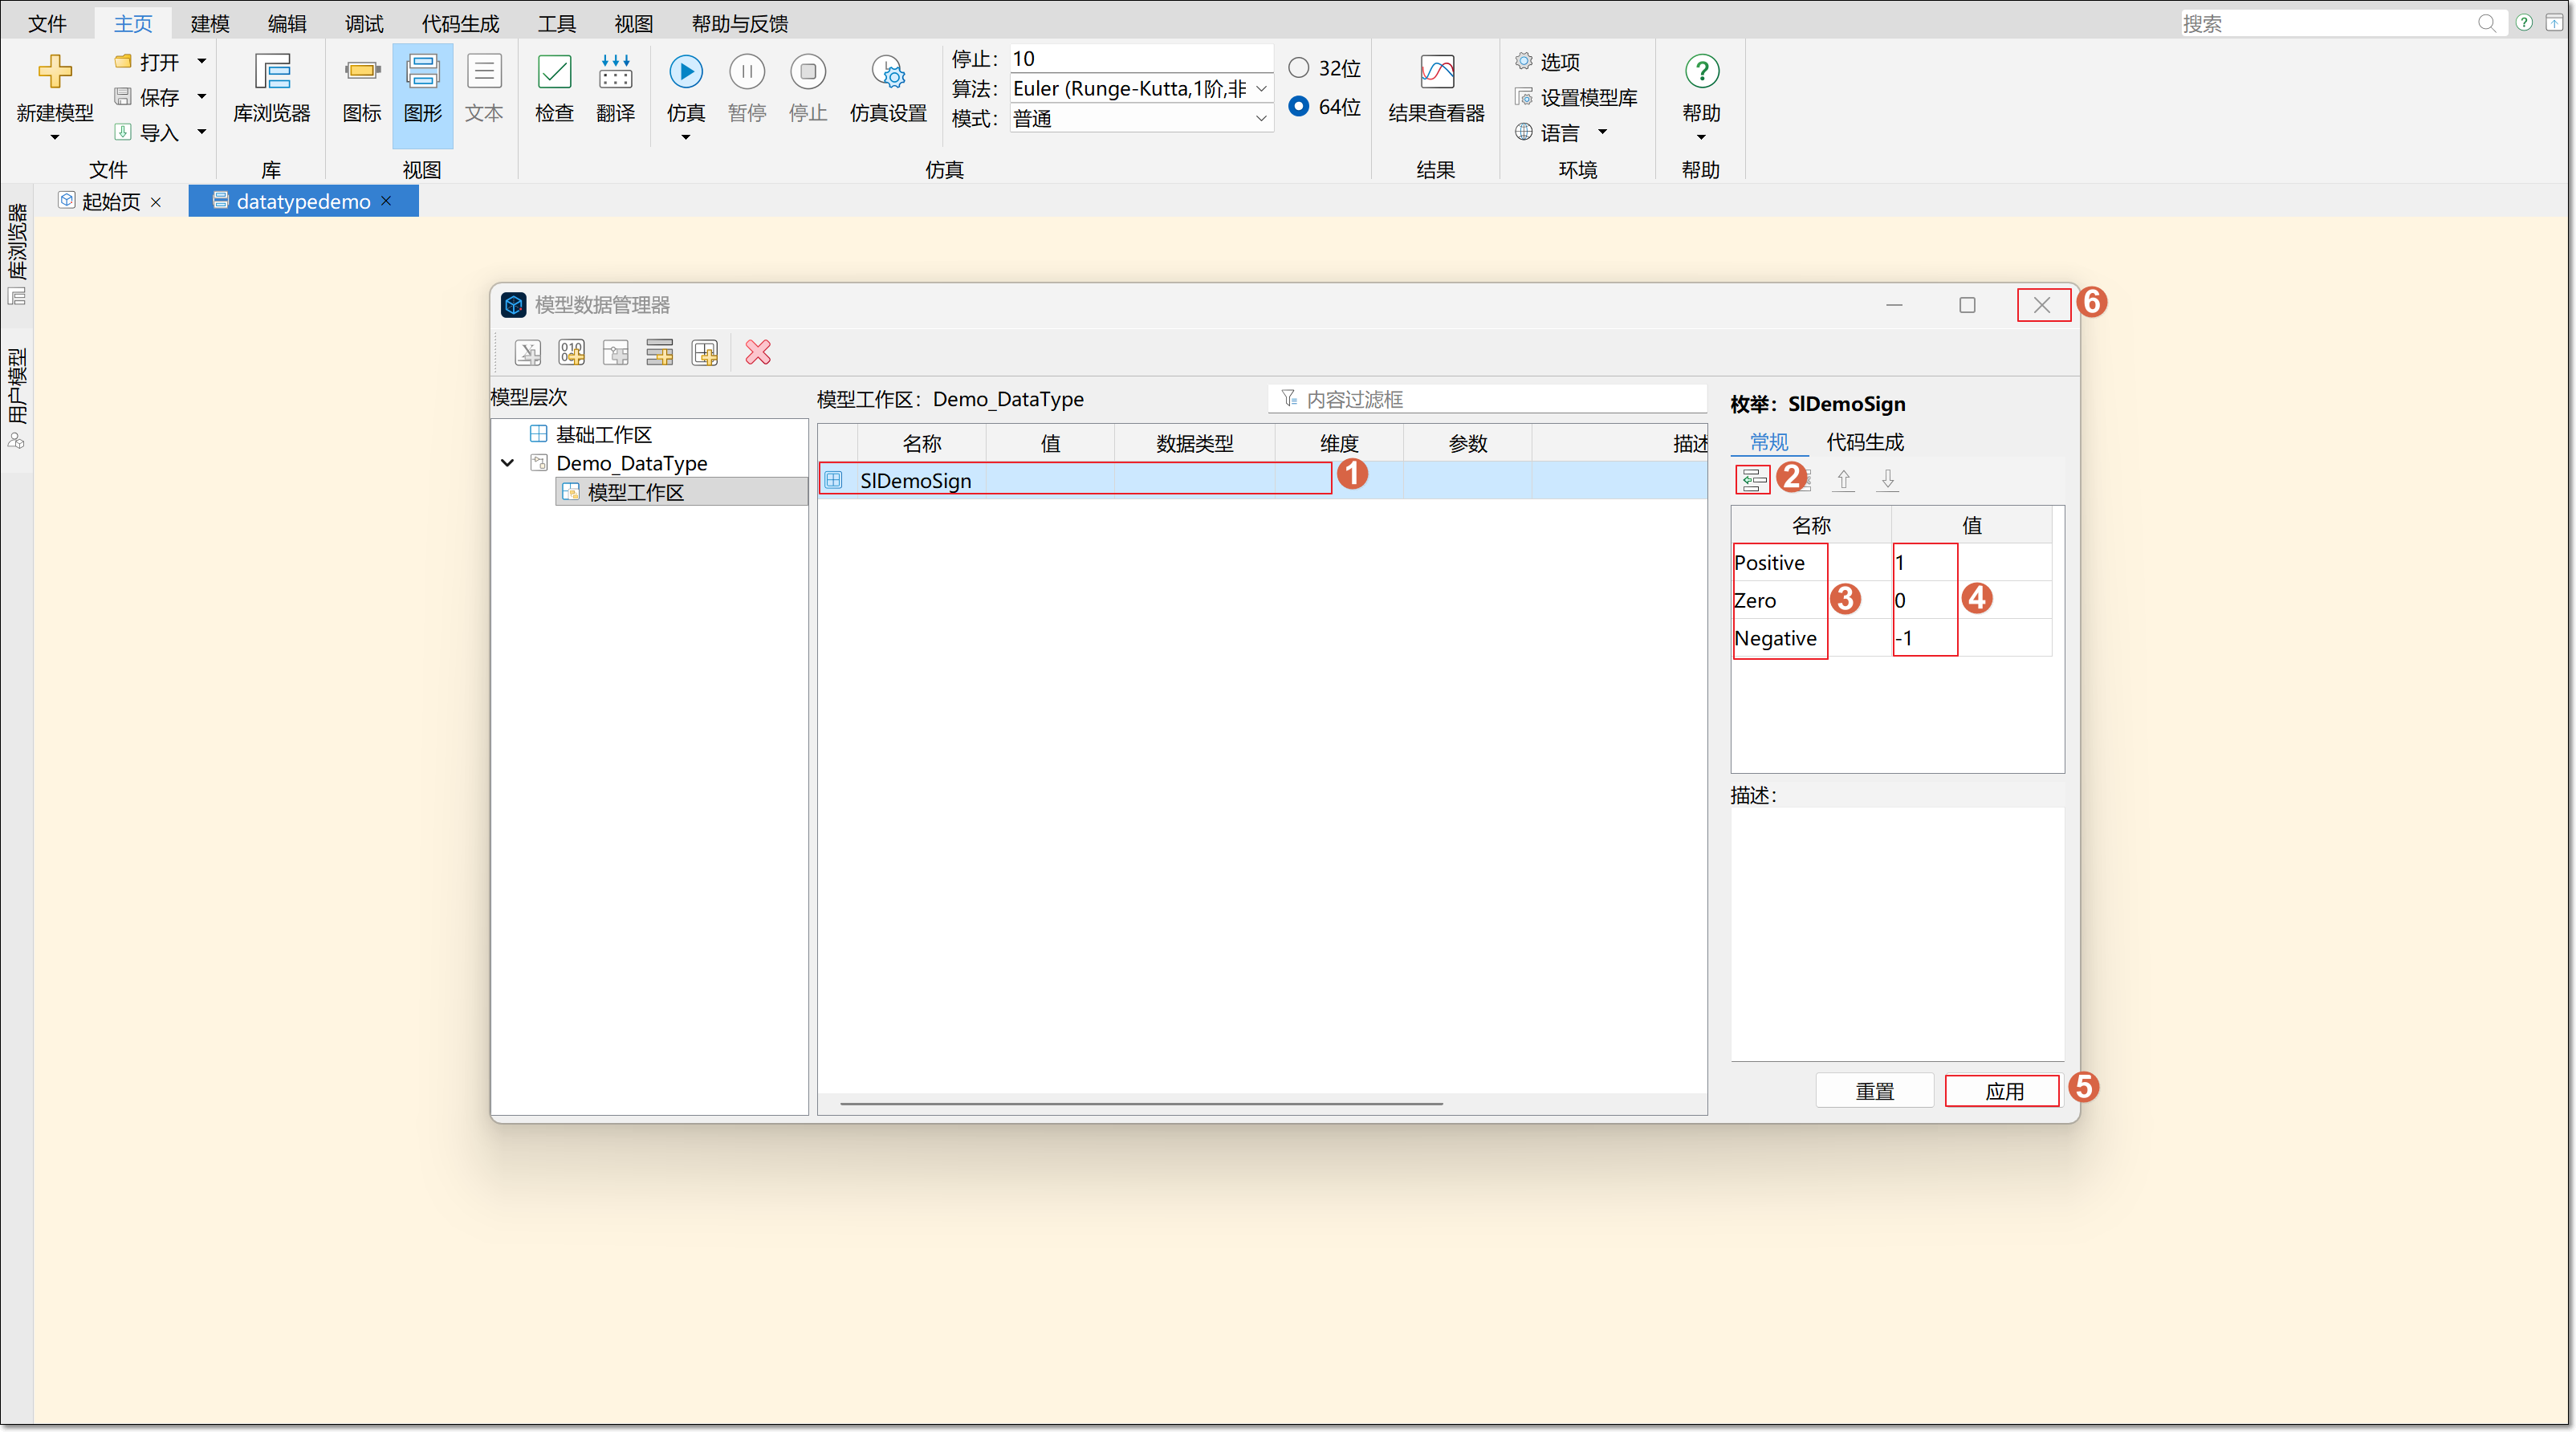Switch to 图形 graphic view
The image size is (2576, 1432).
point(422,89)
